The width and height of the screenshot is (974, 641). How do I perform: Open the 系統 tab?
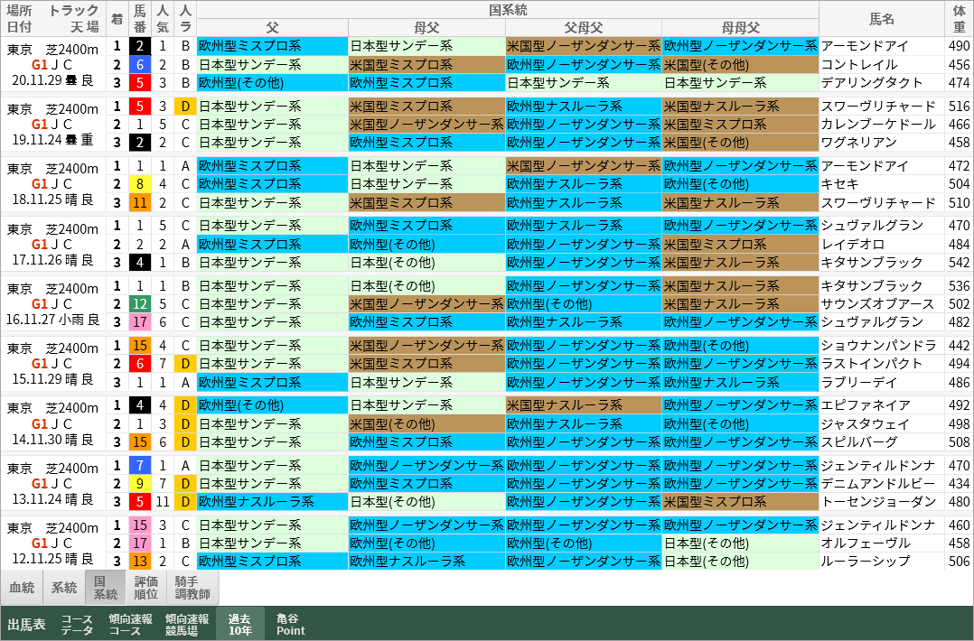pyautogui.click(x=64, y=587)
